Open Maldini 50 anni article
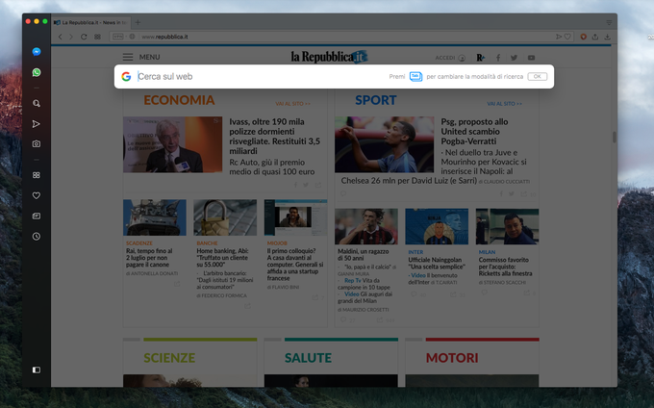This screenshot has height=408, width=654. coord(363,255)
